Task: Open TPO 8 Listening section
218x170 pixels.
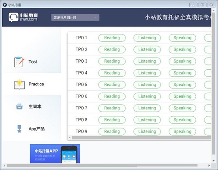Action: click(x=147, y=120)
